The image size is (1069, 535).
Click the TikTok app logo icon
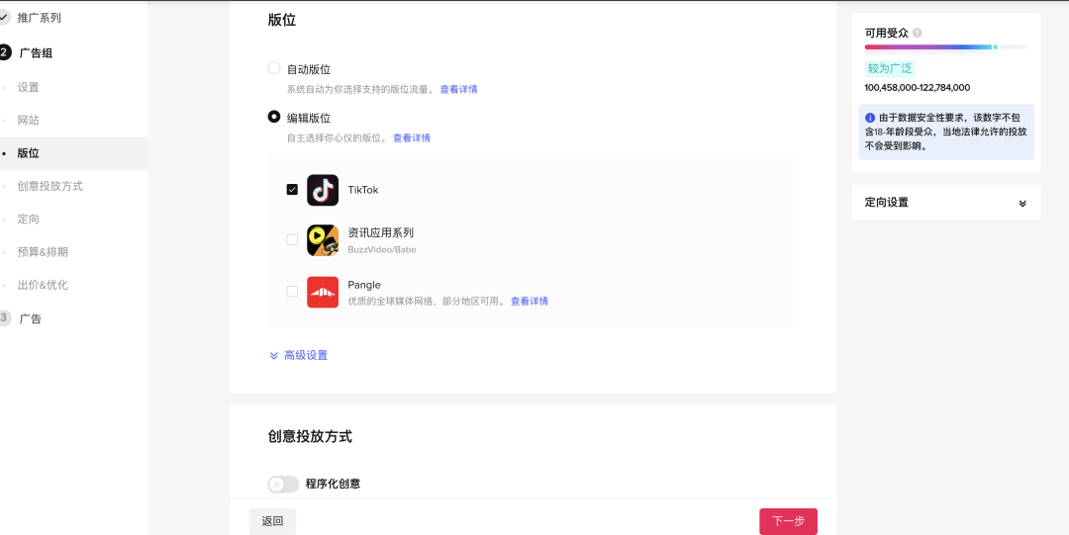pyautogui.click(x=323, y=190)
